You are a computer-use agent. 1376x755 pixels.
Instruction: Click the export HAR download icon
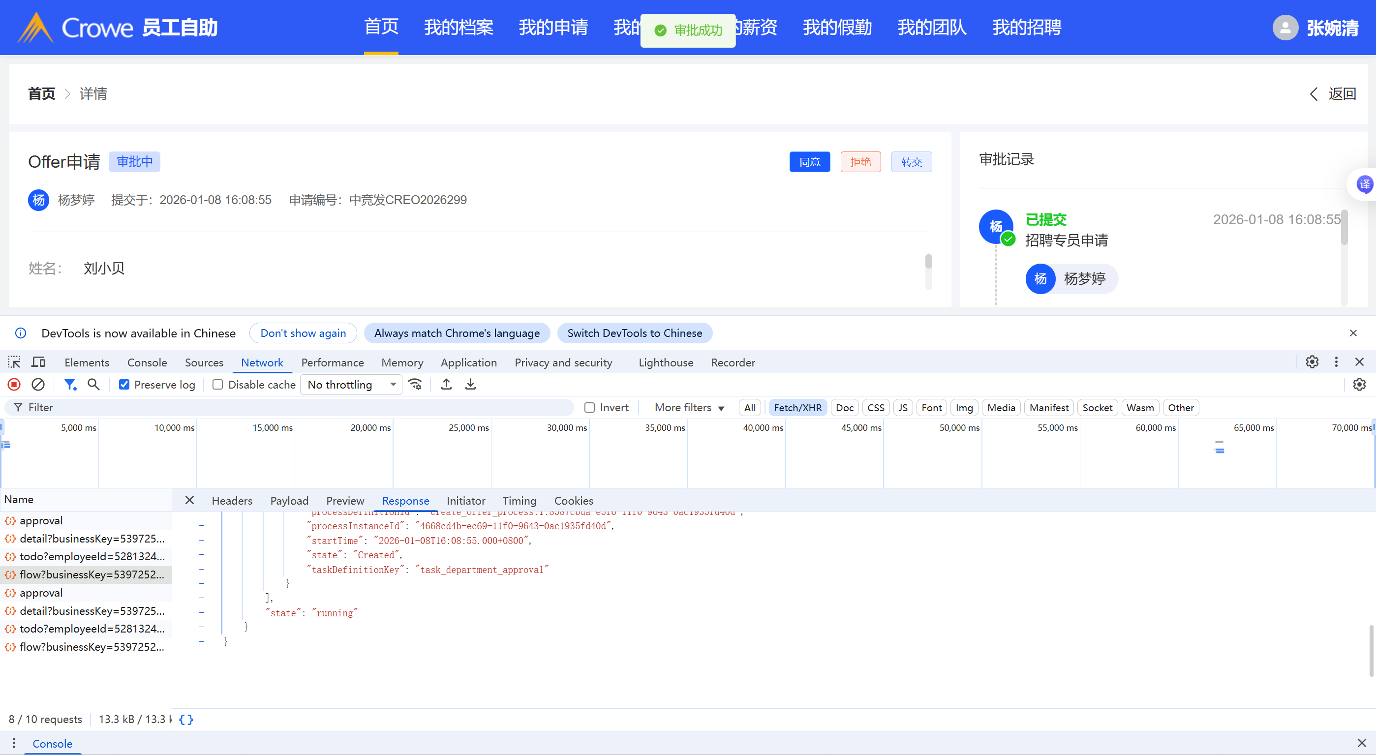coord(470,385)
